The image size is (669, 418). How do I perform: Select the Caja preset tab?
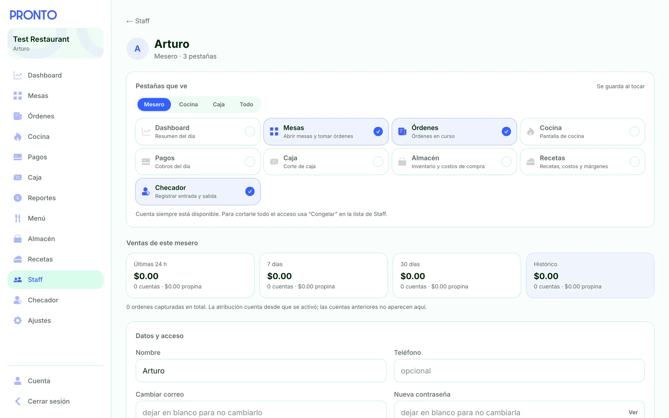pos(219,104)
